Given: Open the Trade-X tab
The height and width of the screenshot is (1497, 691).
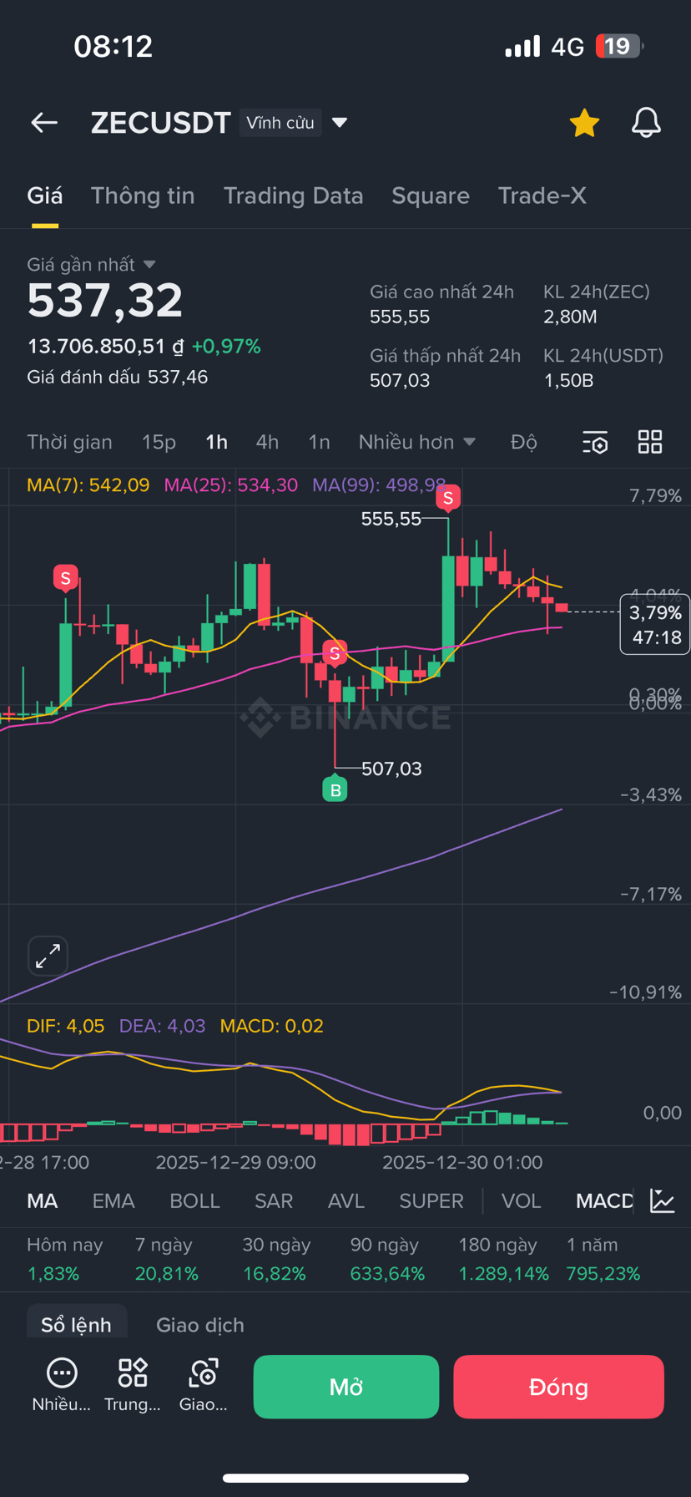Looking at the screenshot, I should pos(542,195).
